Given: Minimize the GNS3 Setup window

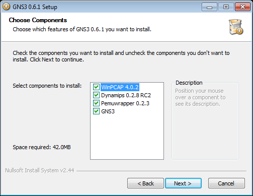Looking at the screenshot, I should click(209, 7).
